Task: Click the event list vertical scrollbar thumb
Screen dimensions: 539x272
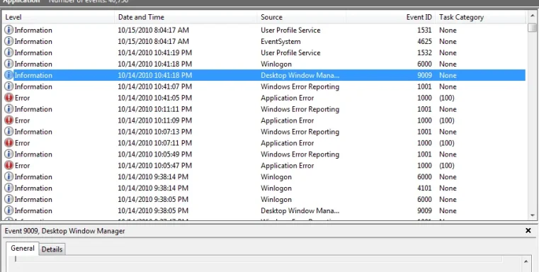Action: (533, 28)
